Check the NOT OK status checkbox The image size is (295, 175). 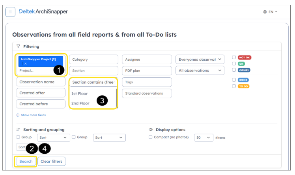point(234,57)
